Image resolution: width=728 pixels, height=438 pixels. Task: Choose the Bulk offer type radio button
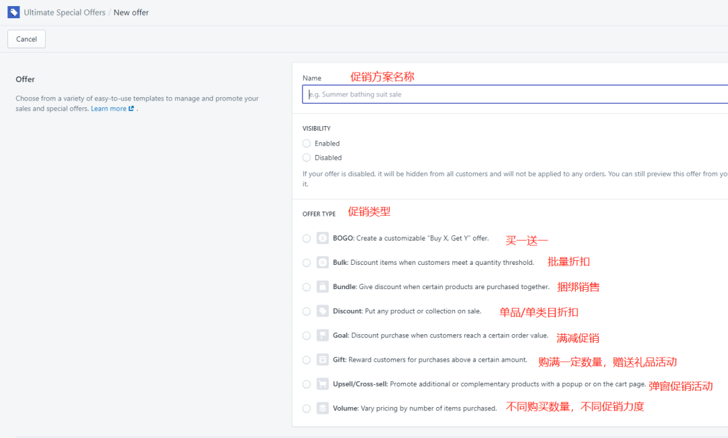coord(307,263)
